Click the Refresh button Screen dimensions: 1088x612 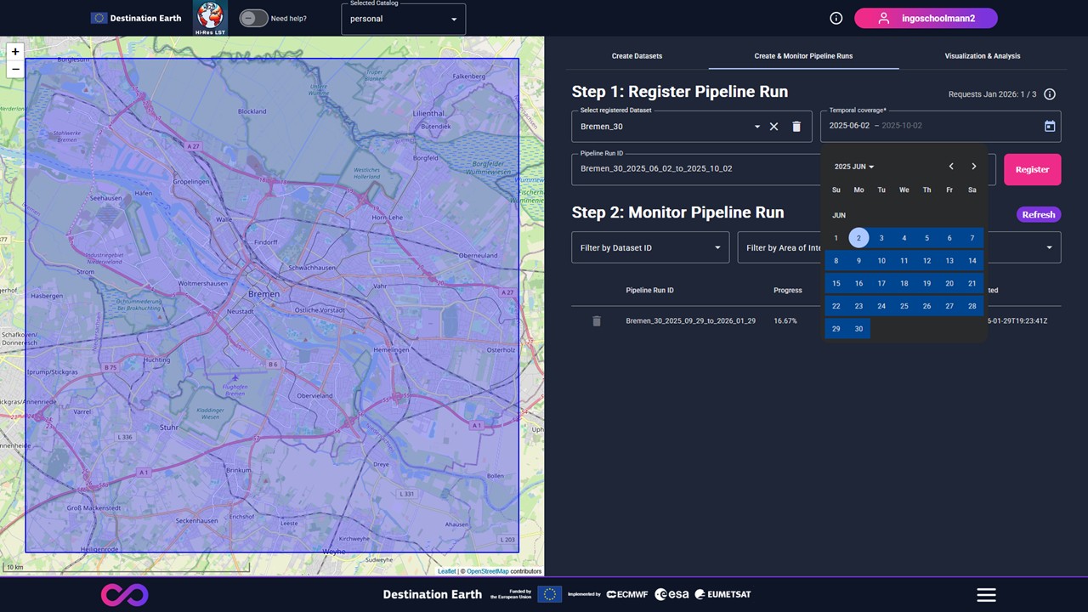pyautogui.click(x=1038, y=215)
